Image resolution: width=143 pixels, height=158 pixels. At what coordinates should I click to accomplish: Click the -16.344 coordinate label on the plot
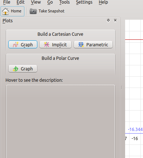135,130
